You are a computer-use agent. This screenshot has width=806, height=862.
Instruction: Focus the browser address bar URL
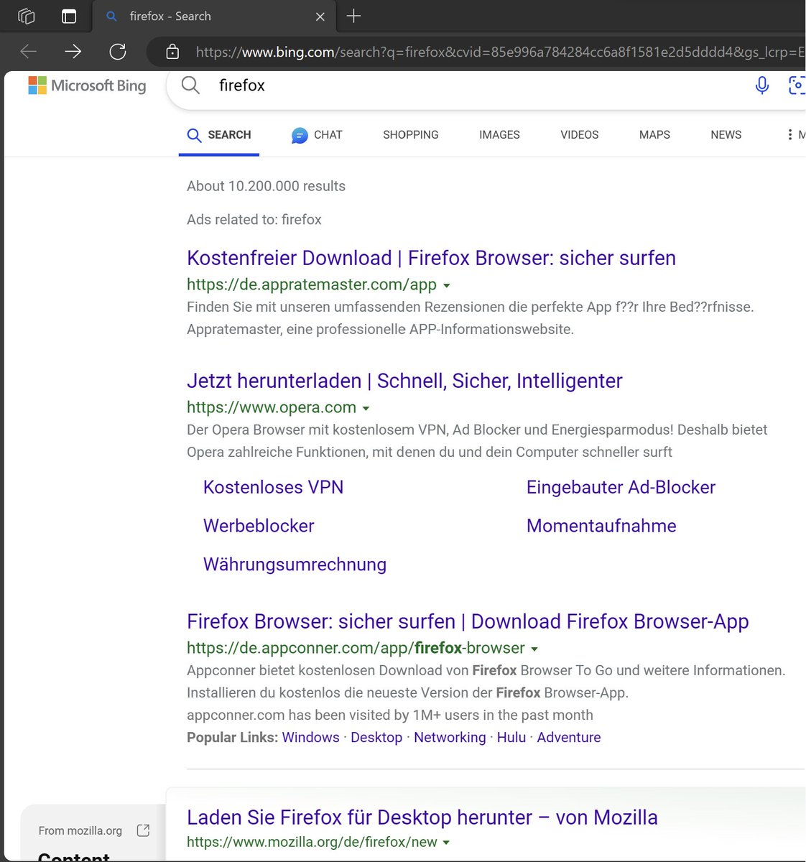pos(500,52)
